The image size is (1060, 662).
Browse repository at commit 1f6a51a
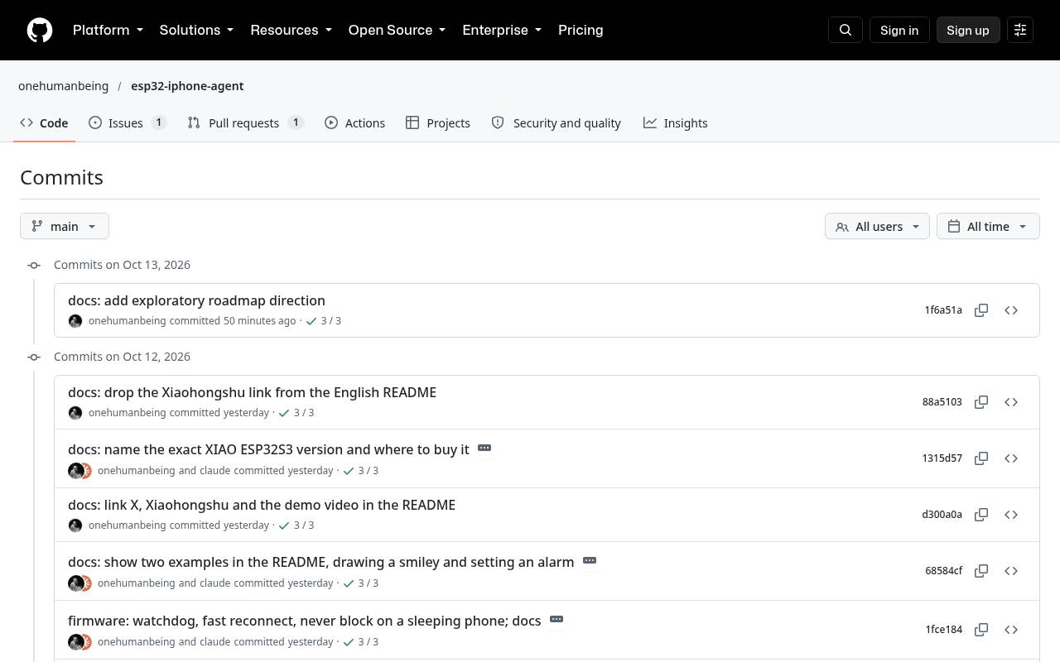(1011, 310)
